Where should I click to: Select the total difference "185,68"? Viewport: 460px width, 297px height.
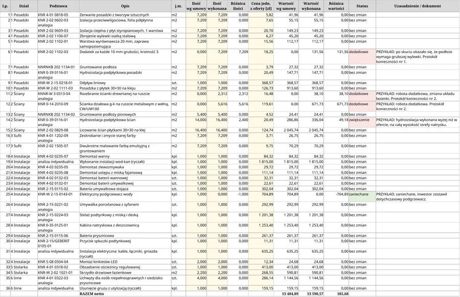coord(336,294)
